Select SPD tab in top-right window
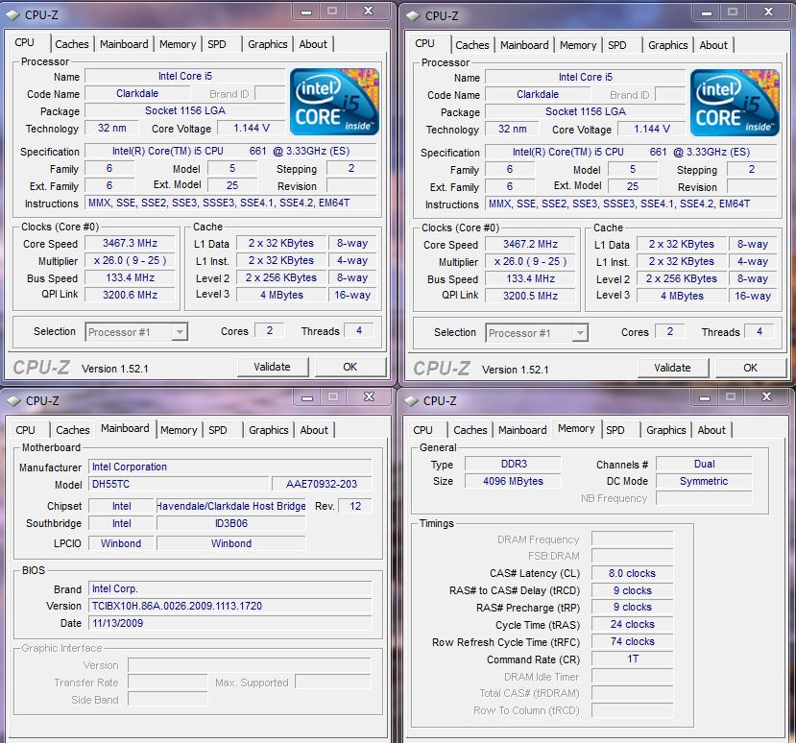Screen dimensions: 796x743 coord(617,45)
